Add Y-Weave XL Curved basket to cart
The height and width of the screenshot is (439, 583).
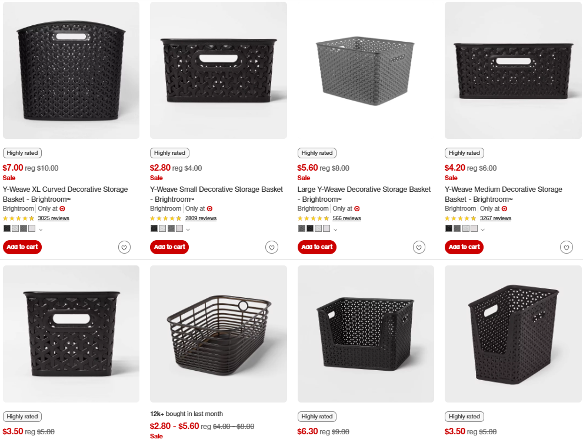(22, 247)
